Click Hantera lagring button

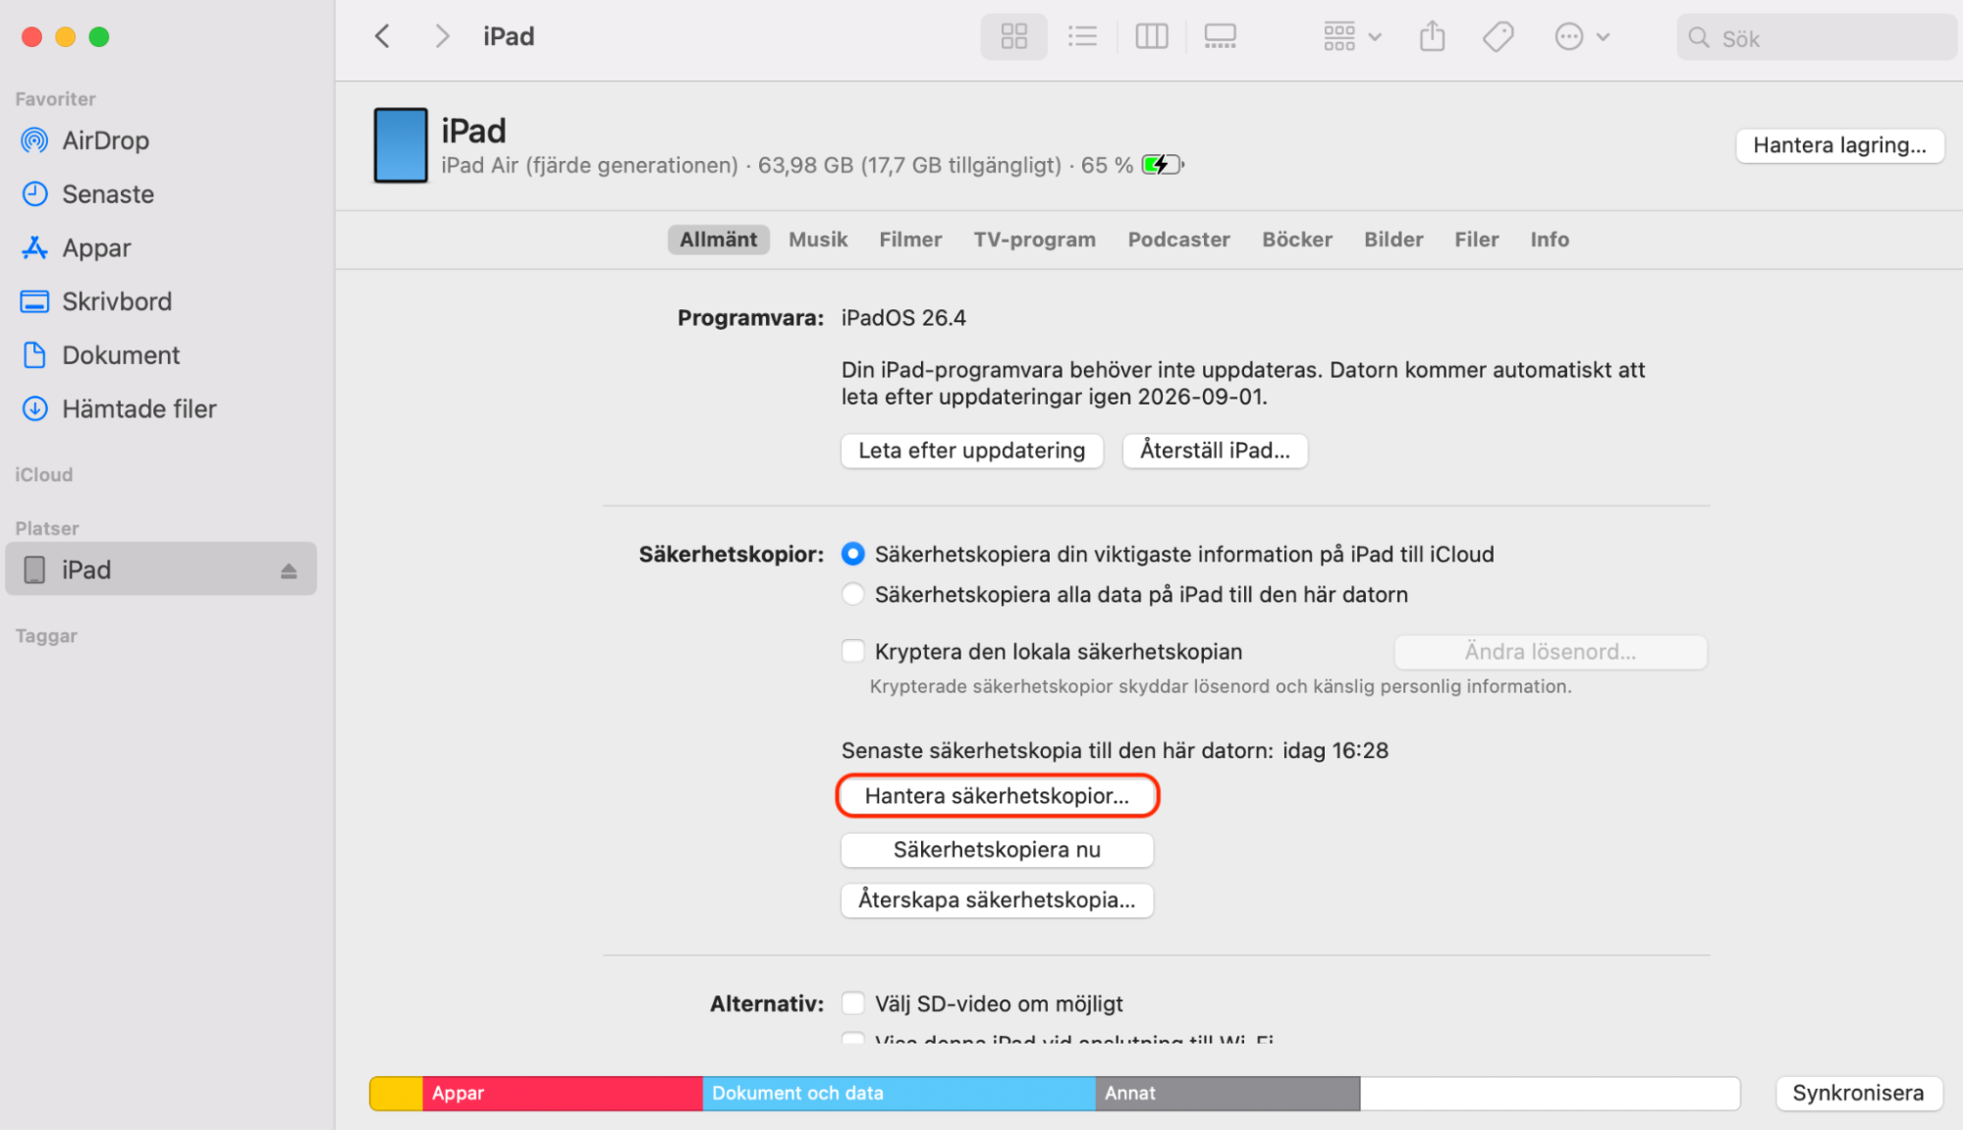[1839, 145]
